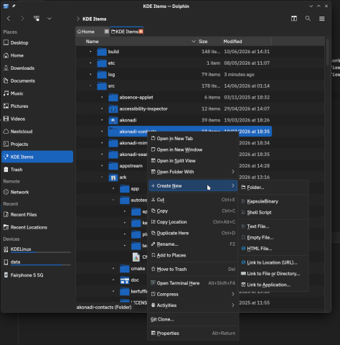Expand the akonadi folder
The image size is (340, 345).
(102, 120)
